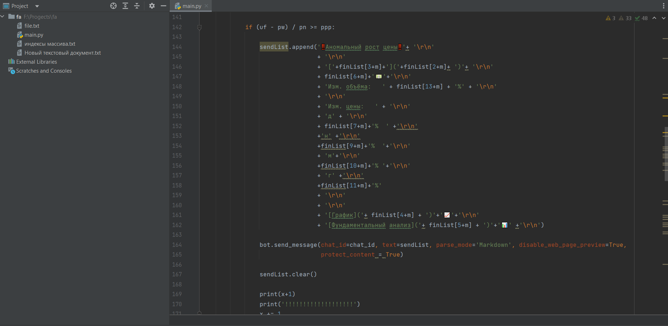
Task: Click sendList on line 144
Action: 274,47
